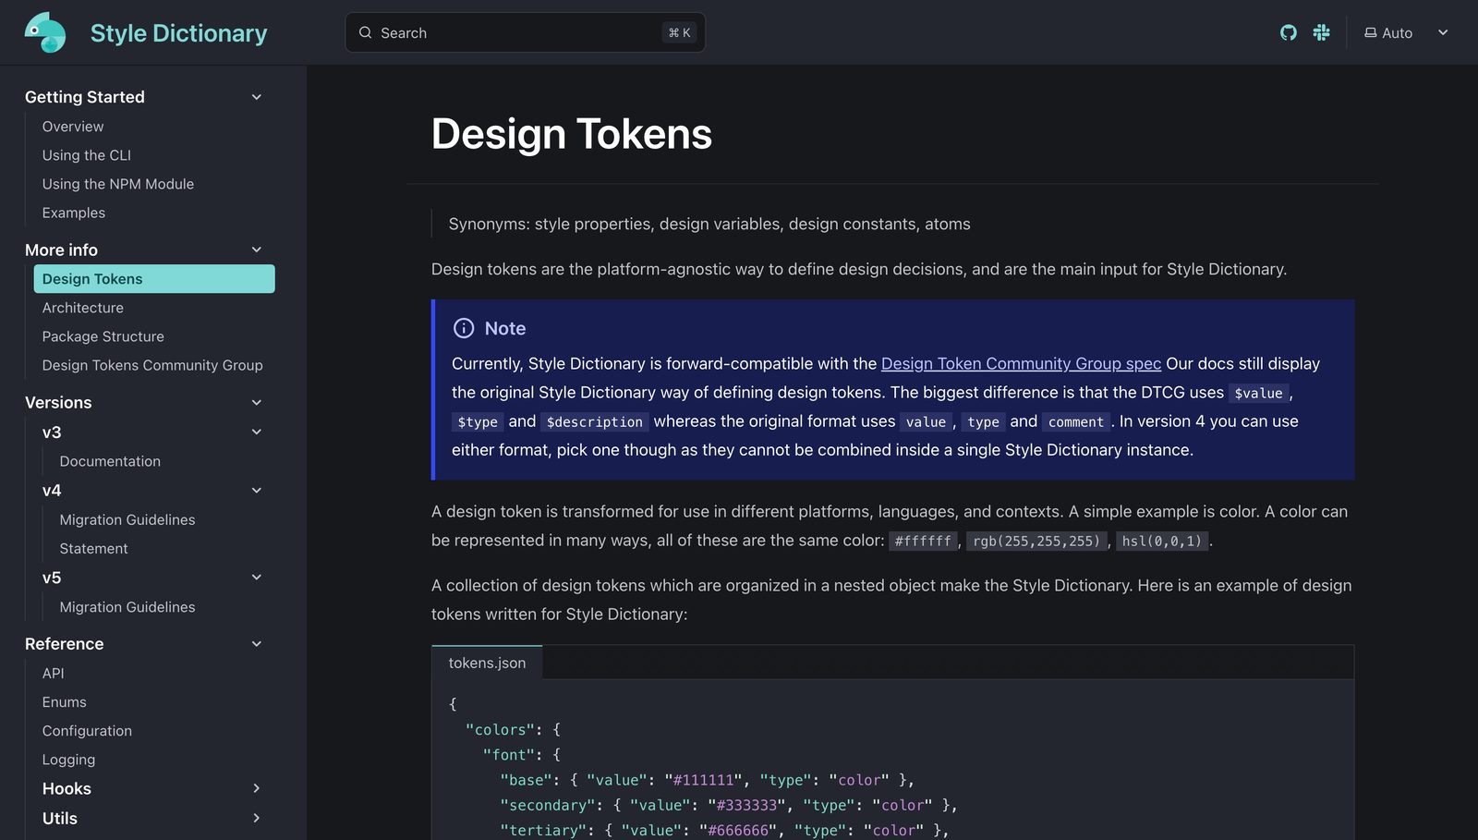Click the laptop icon beside Auto
The height and width of the screenshot is (840, 1478).
point(1370,32)
